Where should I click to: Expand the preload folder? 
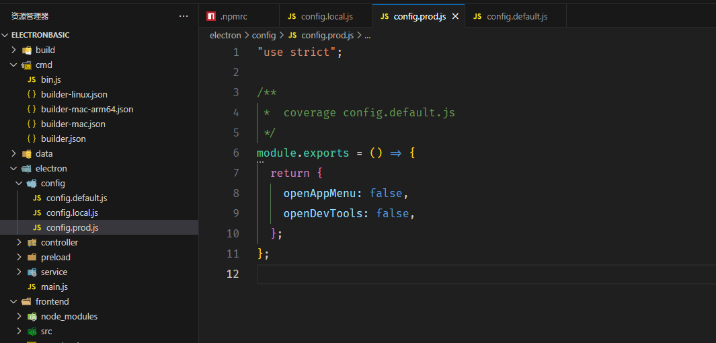coord(19,257)
